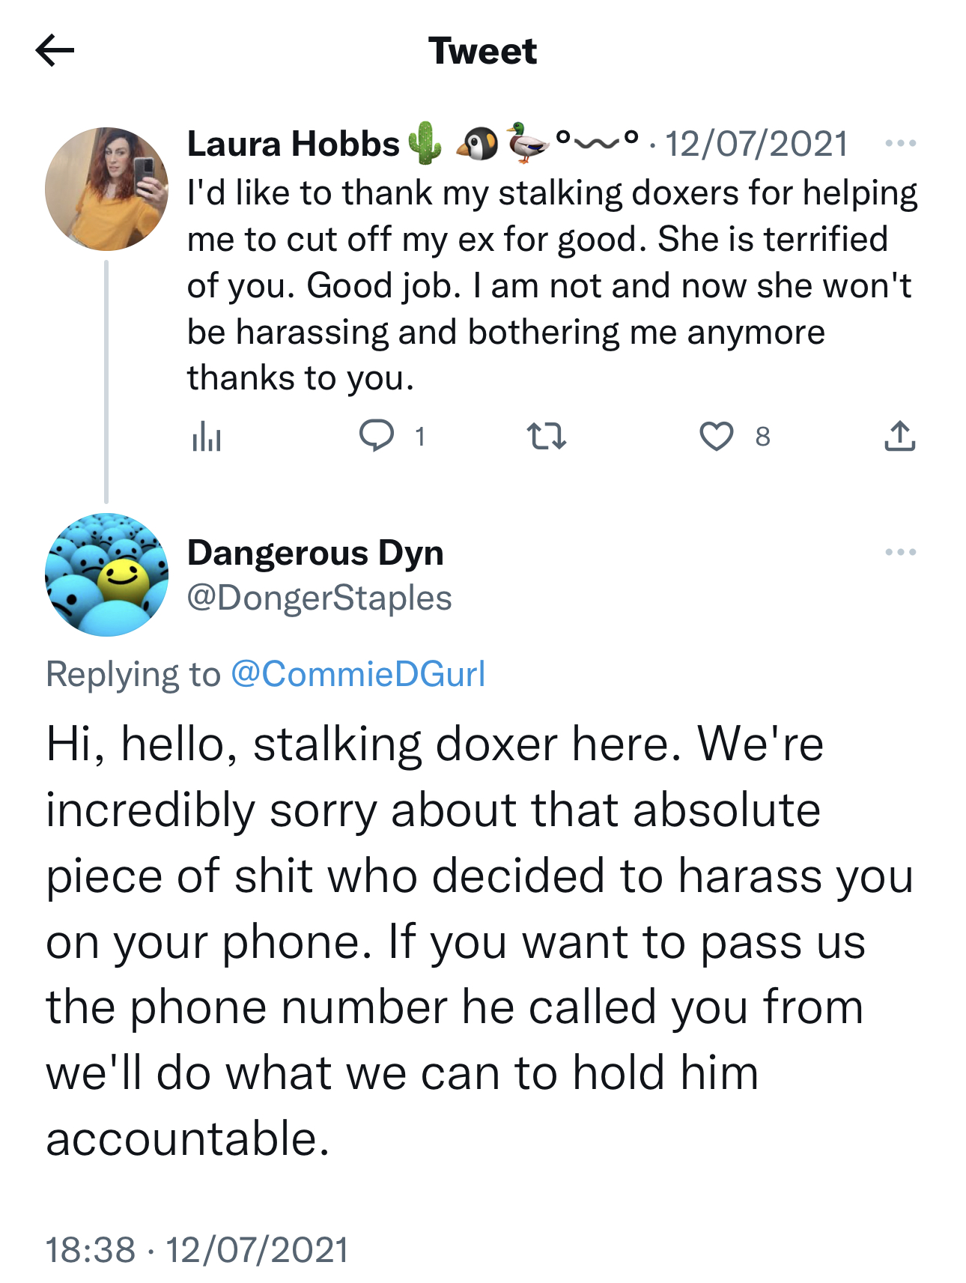Click the like count of 8

pos(762,436)
